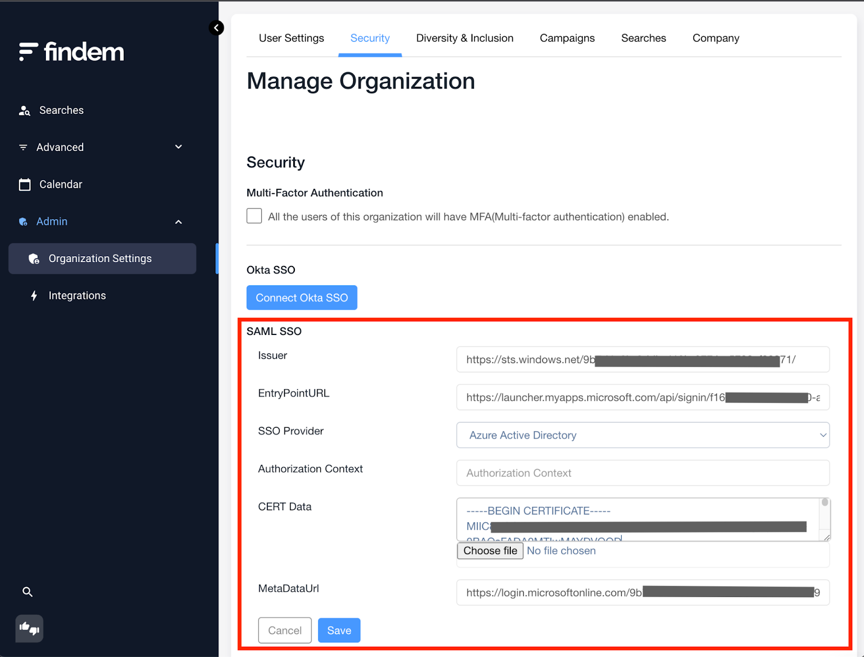Screen dimensions: 864x657
Task: Select the Security tab
Action: click(370, 38)
